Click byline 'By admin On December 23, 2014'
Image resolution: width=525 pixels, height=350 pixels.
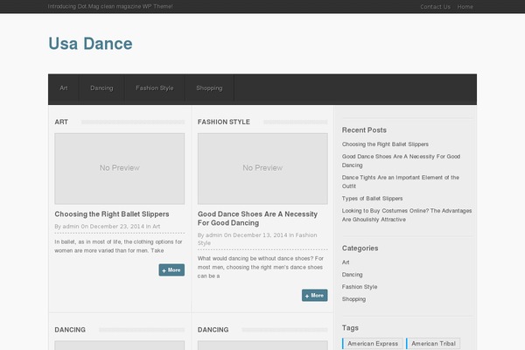100,227
